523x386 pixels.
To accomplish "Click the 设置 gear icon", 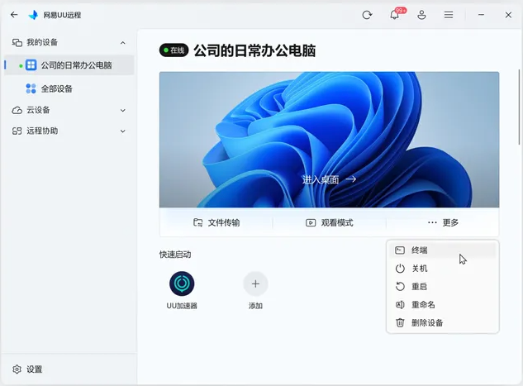I will point(17,369).
